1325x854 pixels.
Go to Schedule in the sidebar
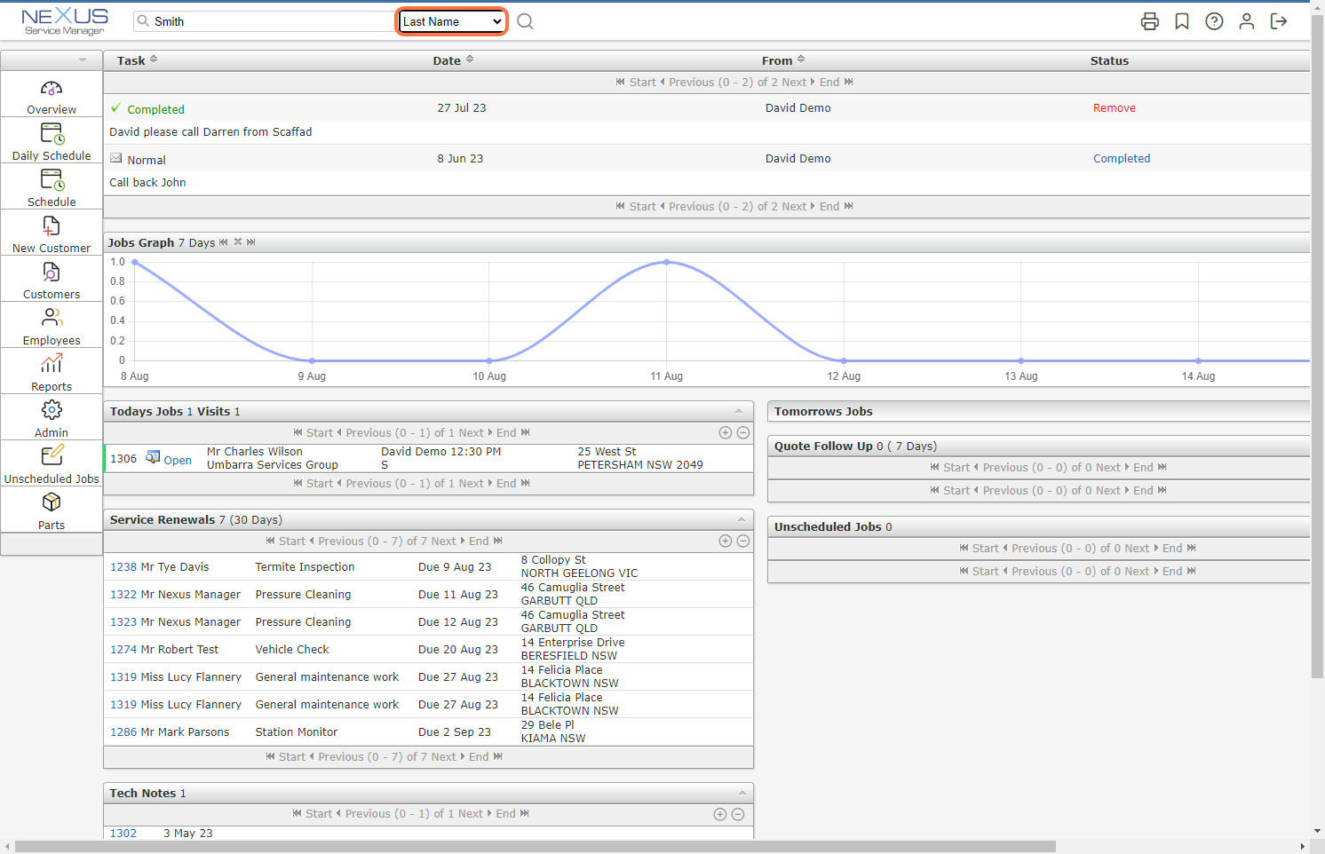52,189
